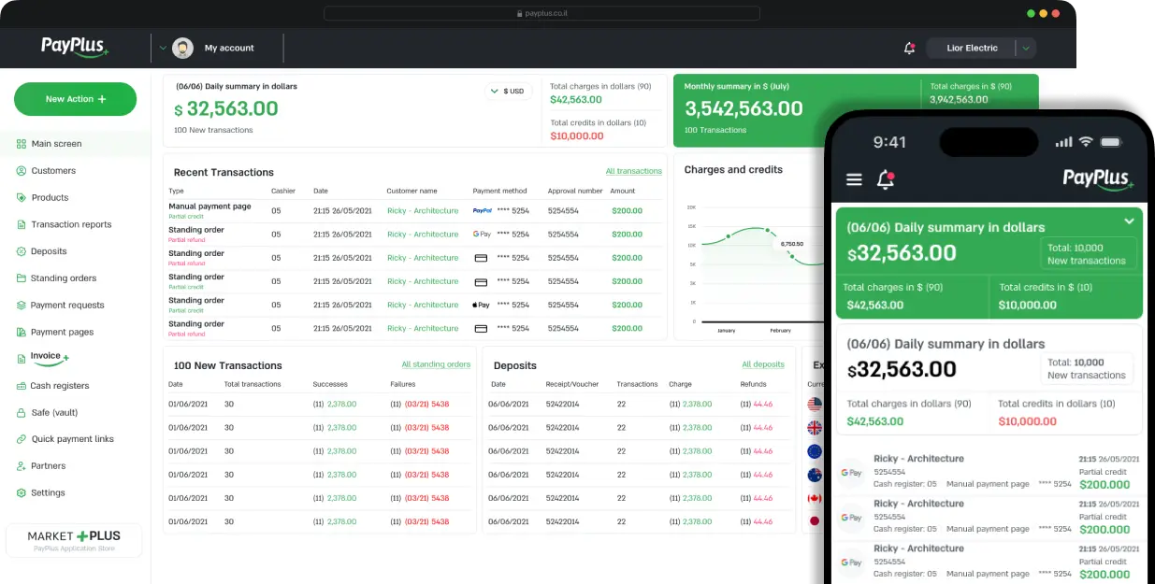Expand the Lior Electric dropdown arrow
The height and width of the screenshot is (584, 1155).
point(1026,48)
